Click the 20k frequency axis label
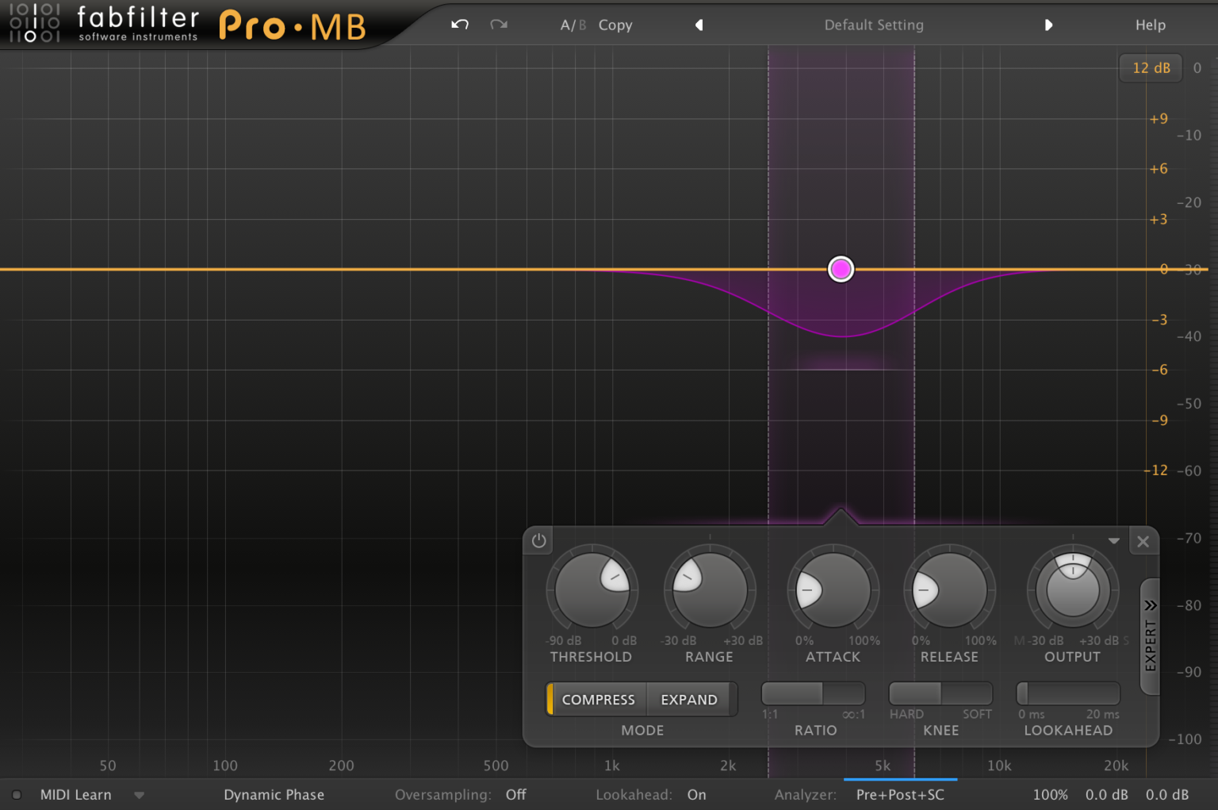This screenshot has width=1218, height=810. (x=1116, y=766)
